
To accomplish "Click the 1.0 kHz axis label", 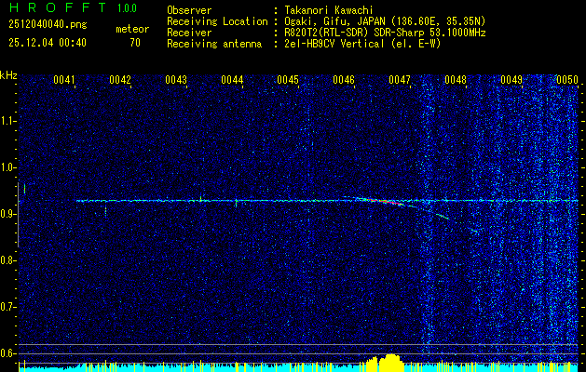I will 7,167.
